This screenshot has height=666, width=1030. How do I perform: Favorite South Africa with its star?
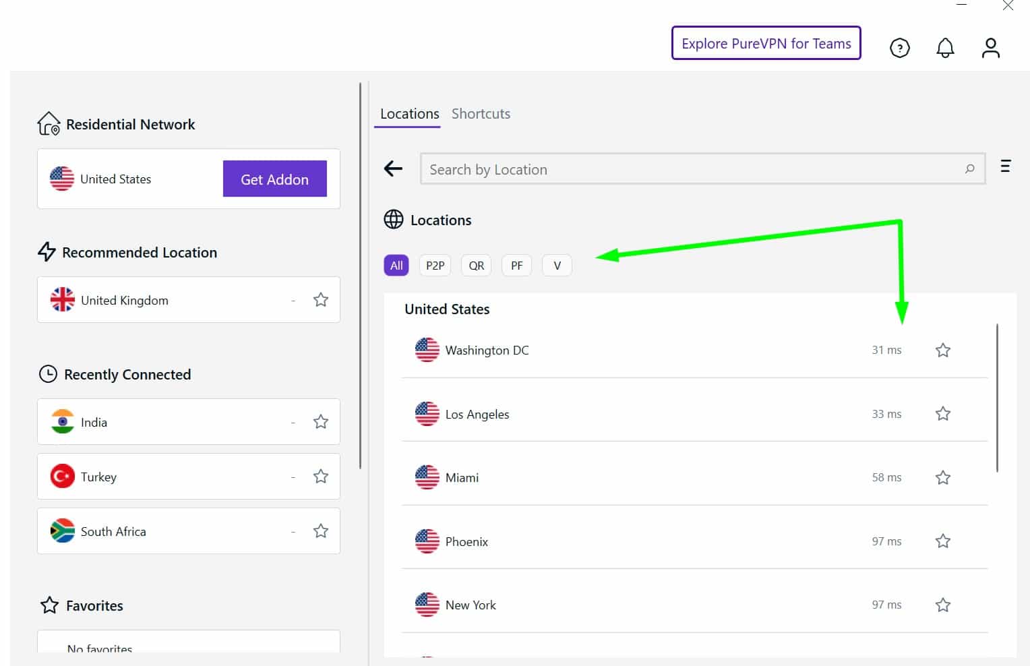(x=321, y=531)
